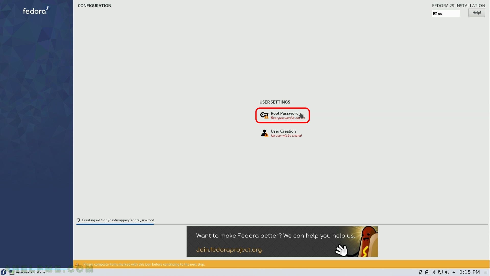The image size is (490, 276).
Task: Click the CONFIGURATION title
Action: coord(94,6)
